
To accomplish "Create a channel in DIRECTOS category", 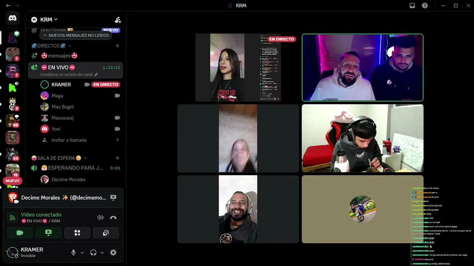I will coord(117,46).
